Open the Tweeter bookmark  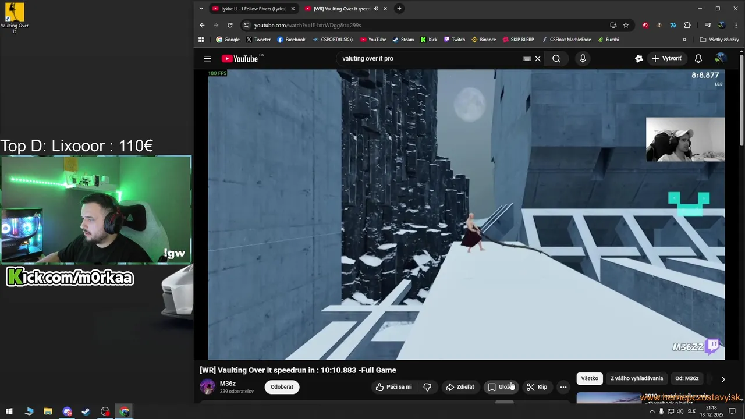[258, 40]
